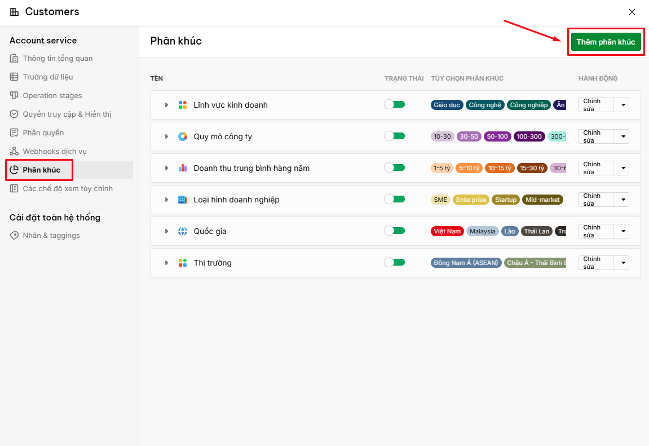649x446 pixels.
Task: Click the Loại hình doanh nghiệp building icon
Action: click(x=183, y=200)
